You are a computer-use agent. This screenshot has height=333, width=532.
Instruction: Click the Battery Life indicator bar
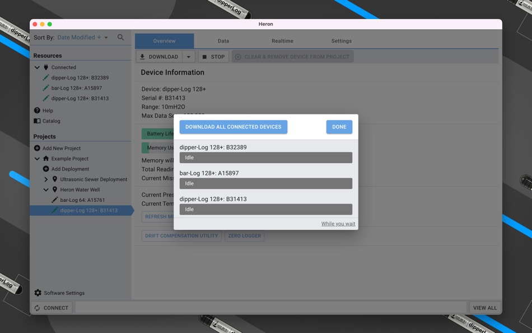coord(158,134)
